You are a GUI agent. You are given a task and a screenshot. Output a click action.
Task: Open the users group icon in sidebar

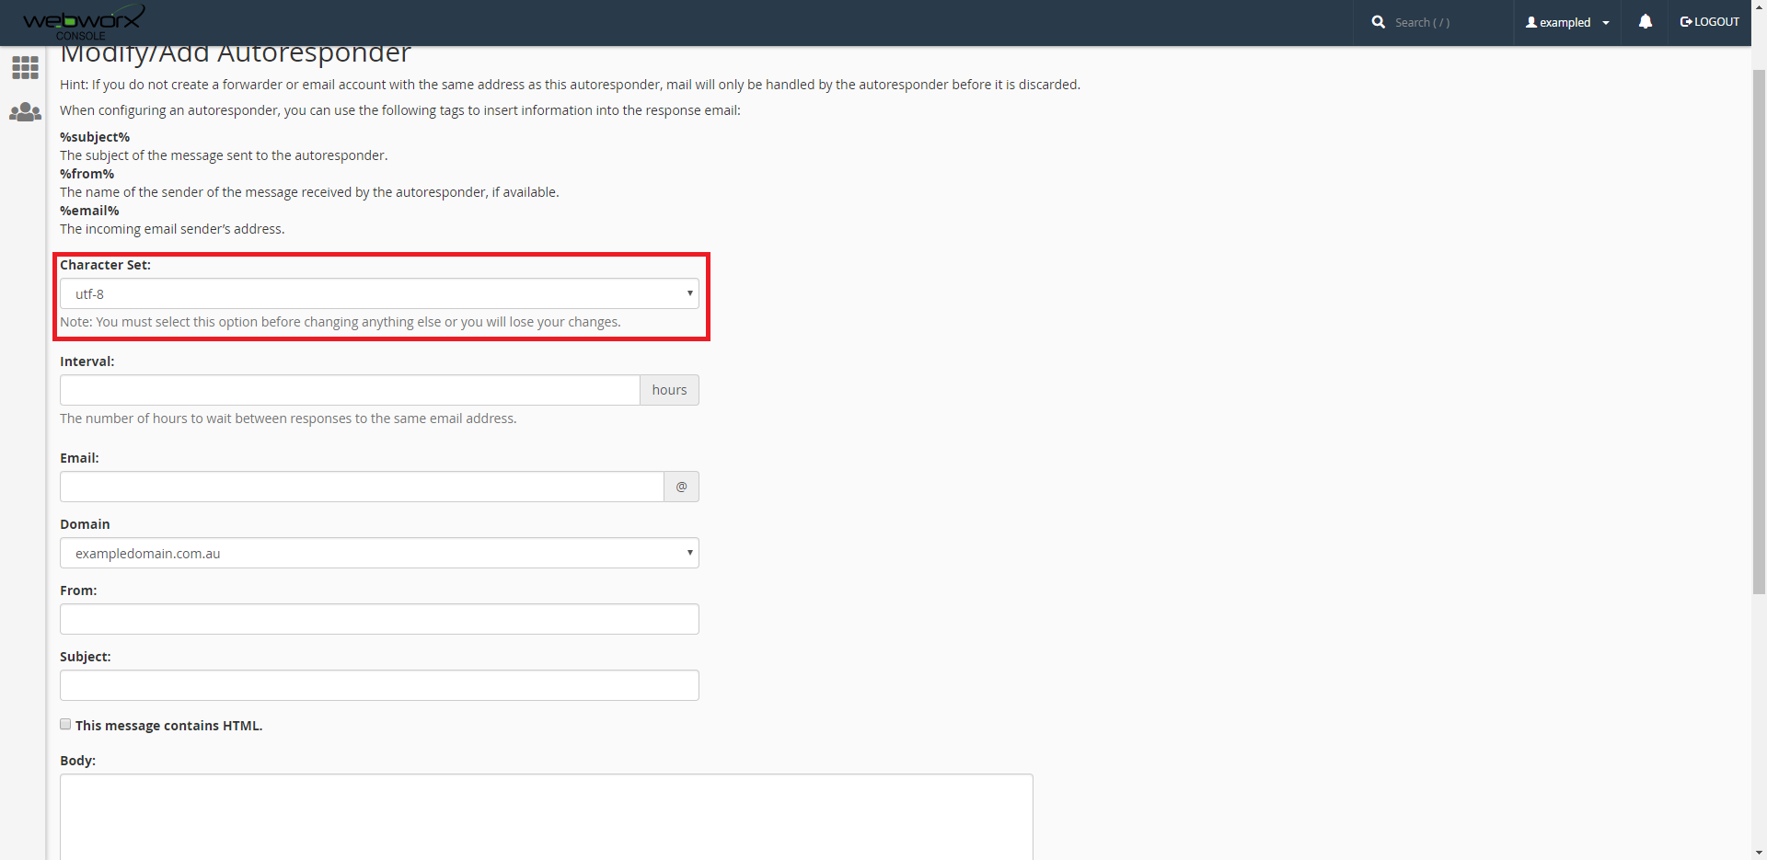(x=25, y=112)
